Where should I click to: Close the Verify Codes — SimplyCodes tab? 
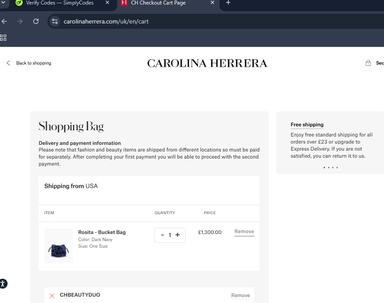[x=108, y=3]
